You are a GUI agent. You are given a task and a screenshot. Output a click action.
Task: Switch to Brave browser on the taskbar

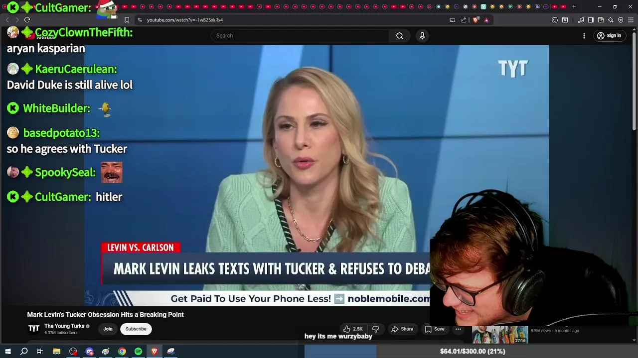[155, 352]
